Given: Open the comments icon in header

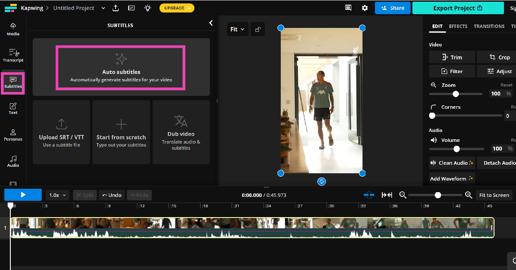Looking at the screenshot, I should [348, 8].
